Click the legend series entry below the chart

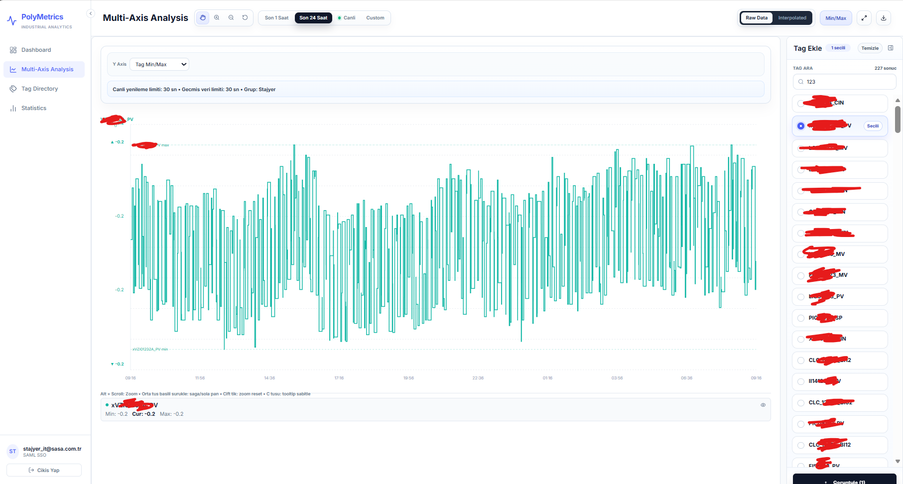tap(435, 409)
